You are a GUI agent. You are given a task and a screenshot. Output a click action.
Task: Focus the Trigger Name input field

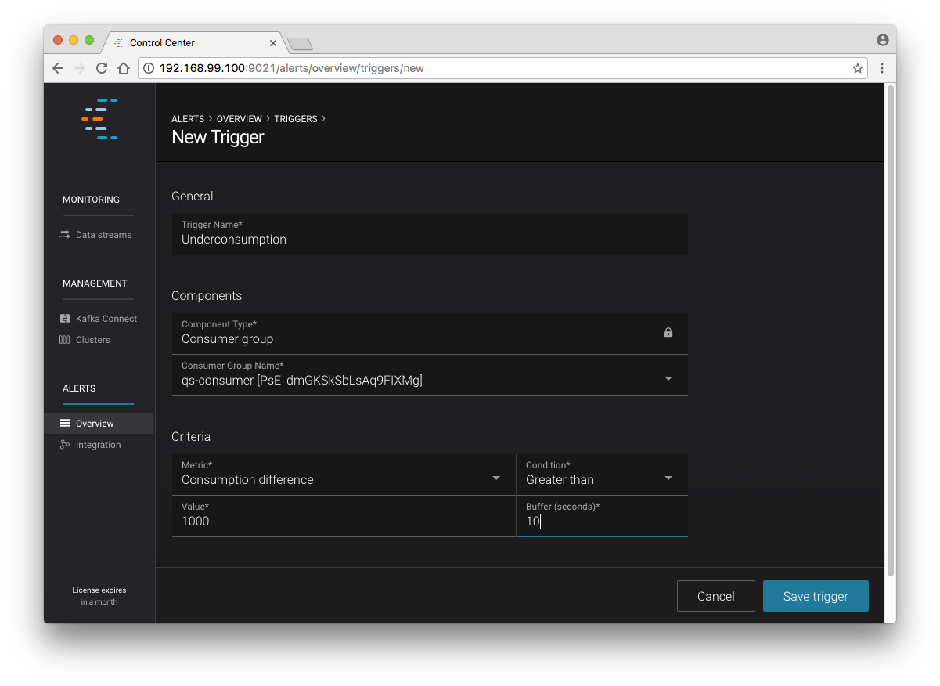(x=429, y=240)
